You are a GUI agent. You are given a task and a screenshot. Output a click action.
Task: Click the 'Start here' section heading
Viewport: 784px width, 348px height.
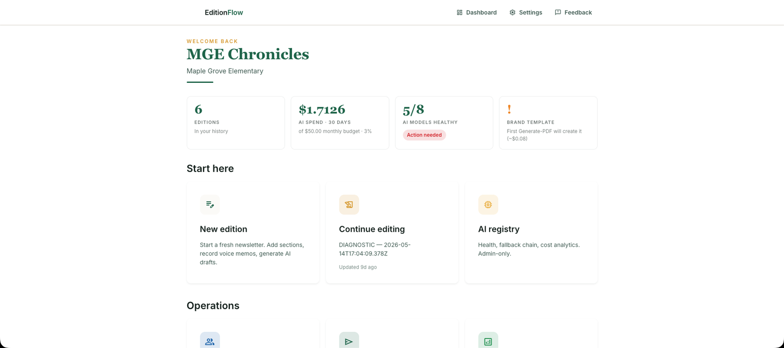[x=210, y=169]
